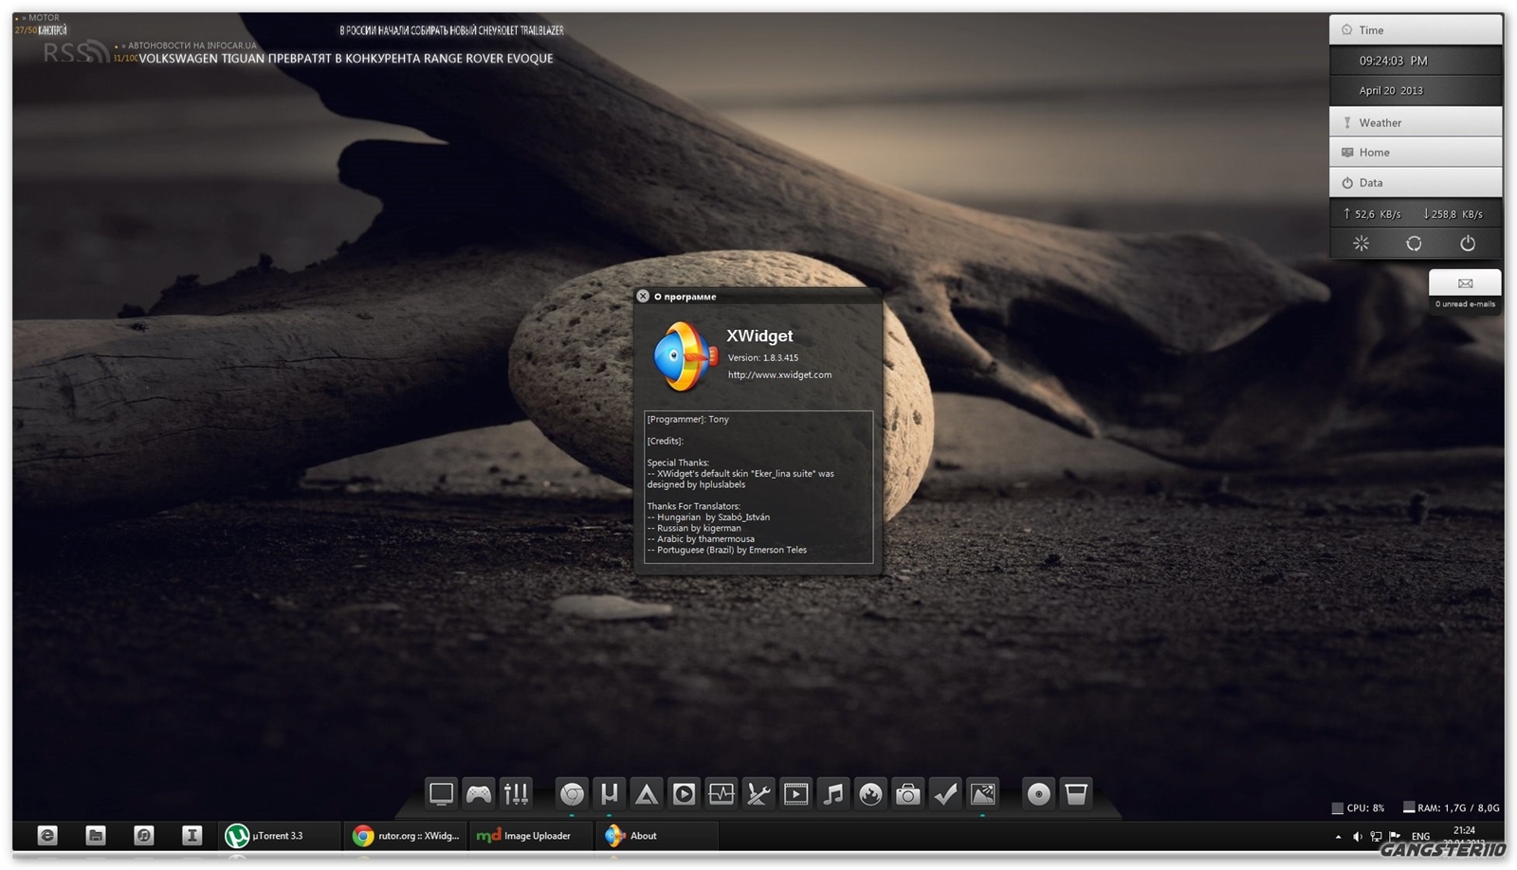Open the Data section in the widget

(x=1416, y=182)
